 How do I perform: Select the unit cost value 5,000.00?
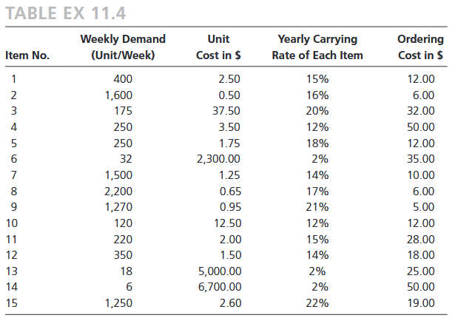(219, 271)
